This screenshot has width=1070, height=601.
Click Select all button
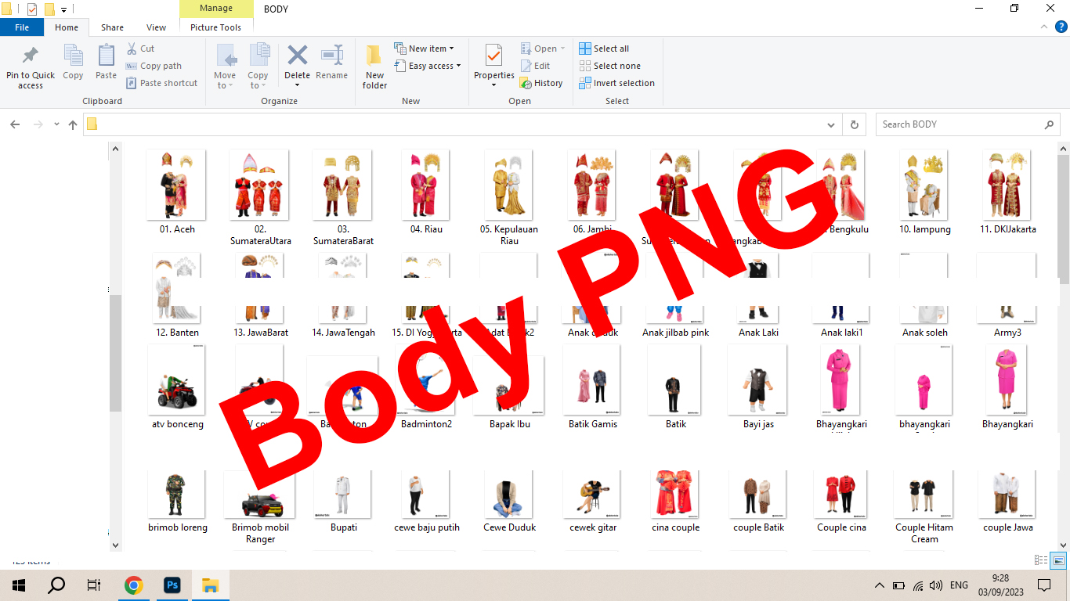coord(604,49)
